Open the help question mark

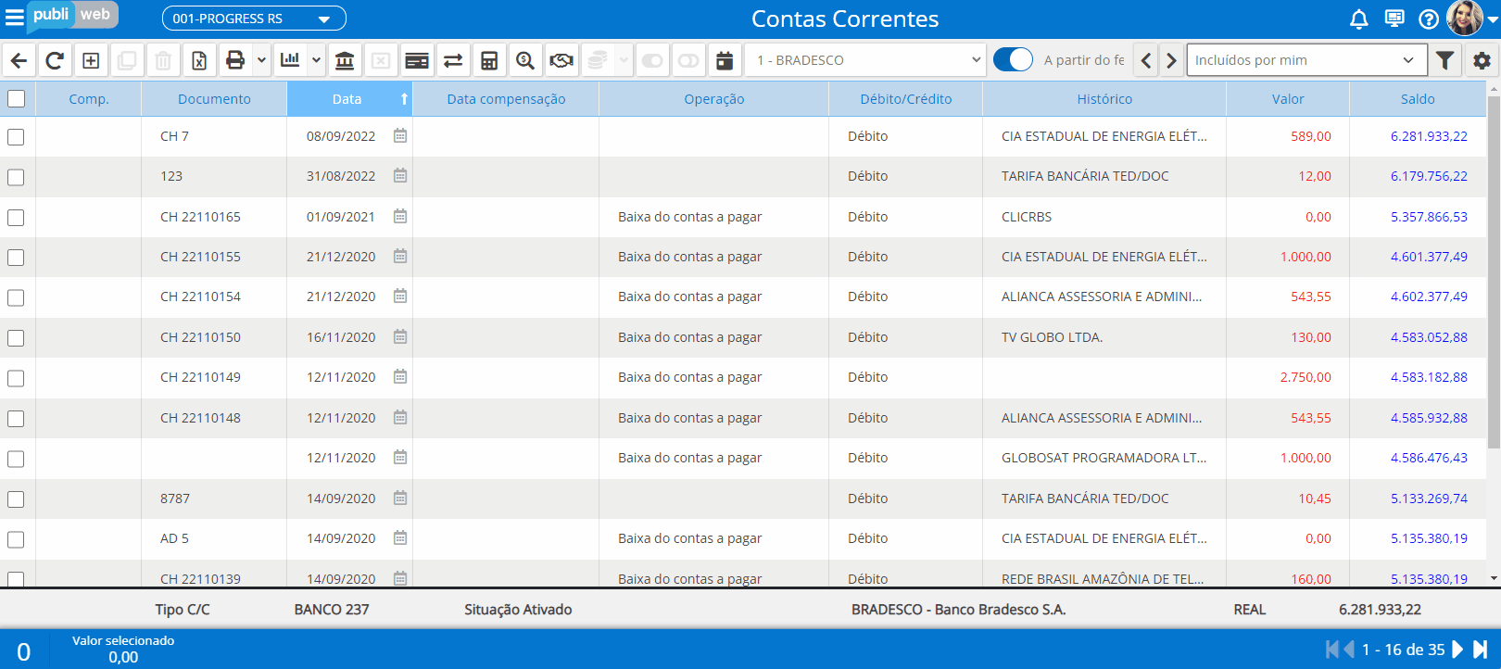(1429, 19)
